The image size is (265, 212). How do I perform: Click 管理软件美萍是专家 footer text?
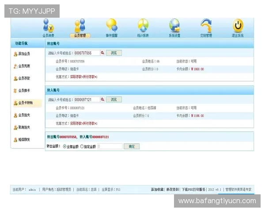(238, 189)
